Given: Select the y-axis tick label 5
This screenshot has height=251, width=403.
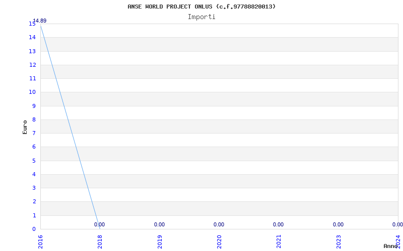Looking at the screenshot, I should (34, 161).
